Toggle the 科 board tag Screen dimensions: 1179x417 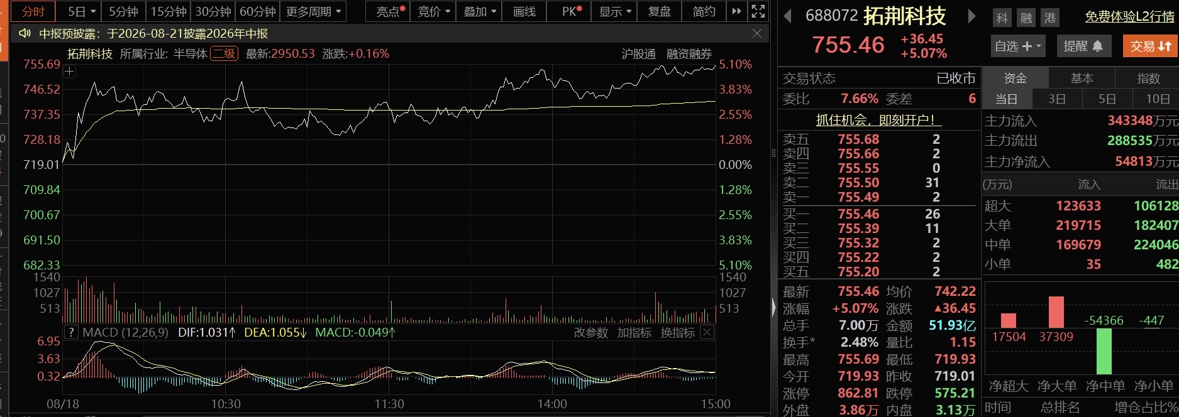point(1002,18)
